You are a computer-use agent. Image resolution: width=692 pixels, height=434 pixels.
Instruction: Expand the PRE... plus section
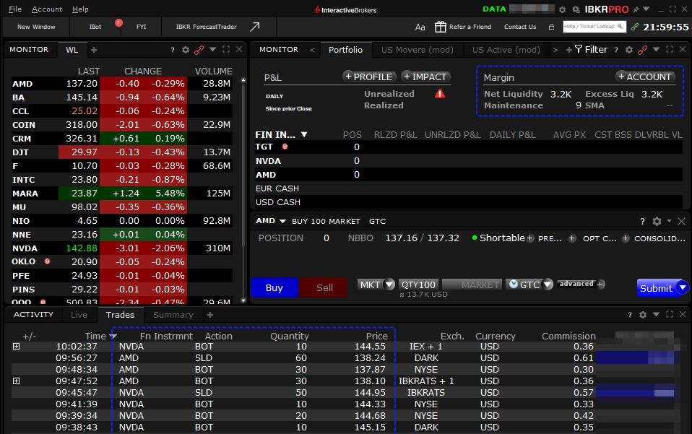coord(530,238)
